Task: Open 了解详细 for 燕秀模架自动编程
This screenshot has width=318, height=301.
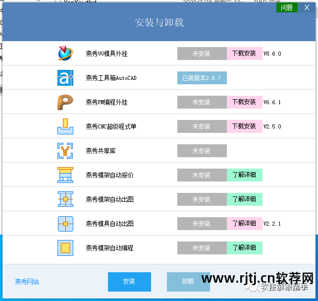Action: click(x=244, y=248)
